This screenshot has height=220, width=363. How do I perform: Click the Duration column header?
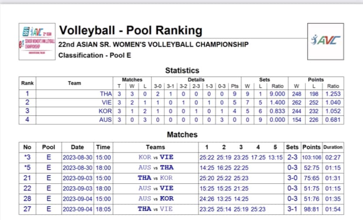[x=333, y=147]
